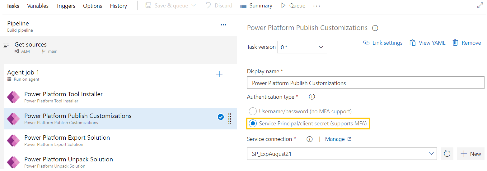The width and height of the screenshot is (487, 171).
Task: Go to the Options tab
Action: click(x=92, y=6)
